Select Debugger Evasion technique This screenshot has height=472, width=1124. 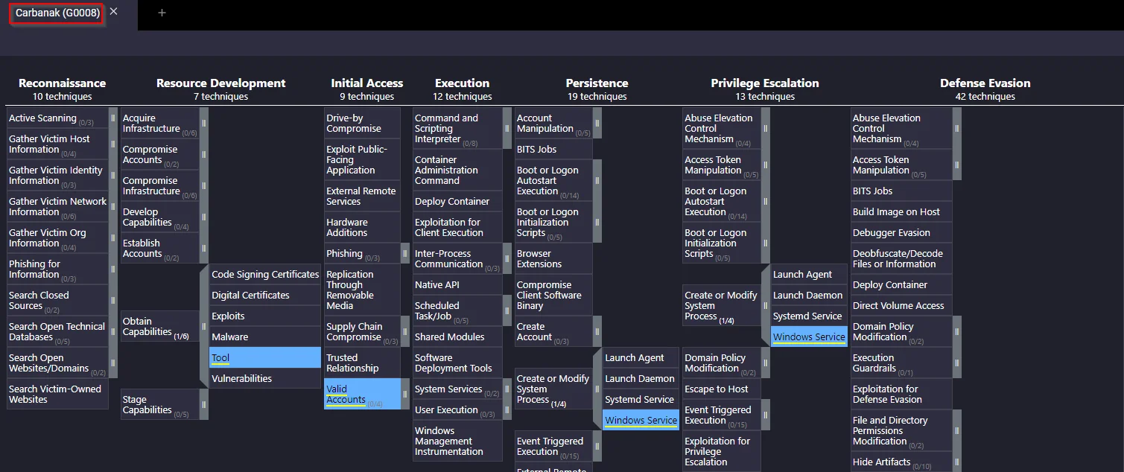[x=901, y=233]
